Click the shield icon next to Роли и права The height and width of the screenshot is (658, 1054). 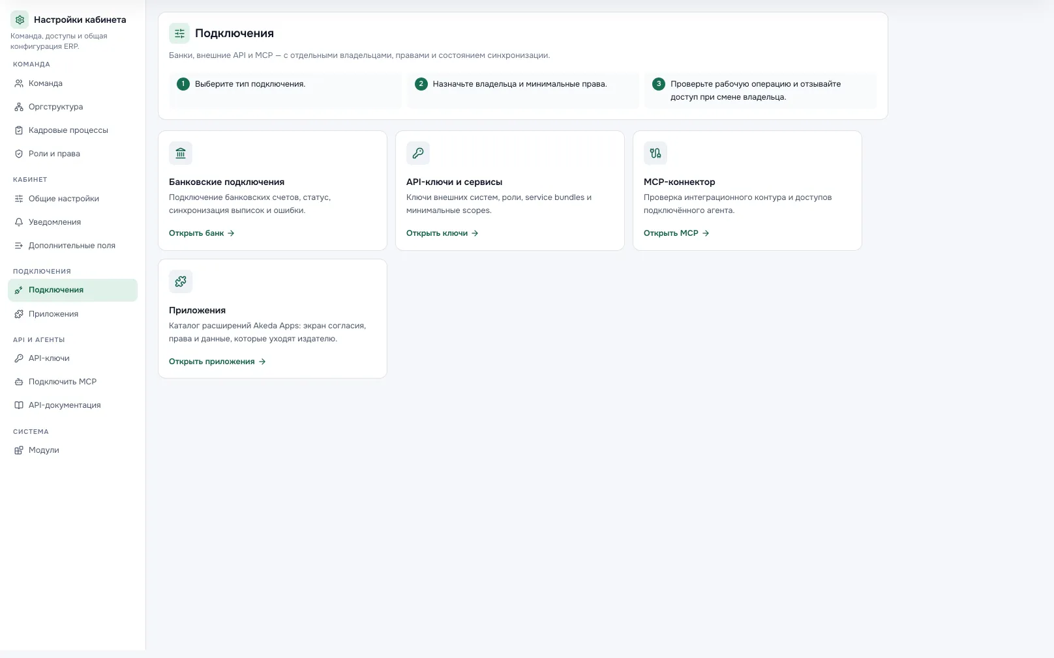tap(19, 154)
